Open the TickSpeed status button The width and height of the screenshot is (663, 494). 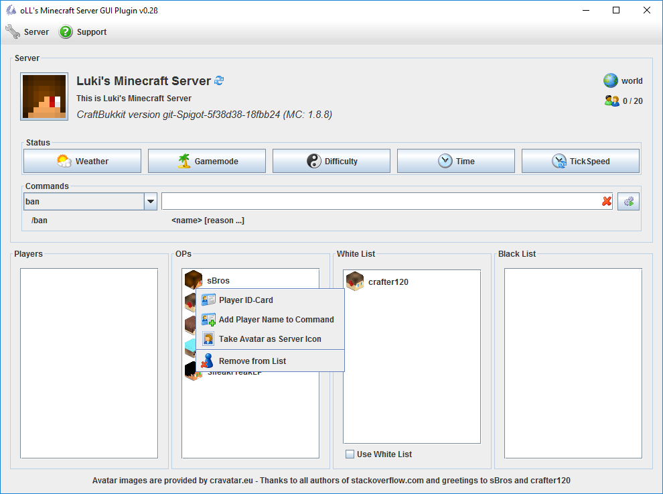coord(581,161)
